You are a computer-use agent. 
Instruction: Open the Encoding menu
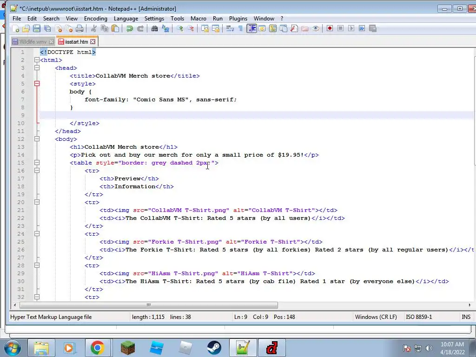click(x=96, y=19)
